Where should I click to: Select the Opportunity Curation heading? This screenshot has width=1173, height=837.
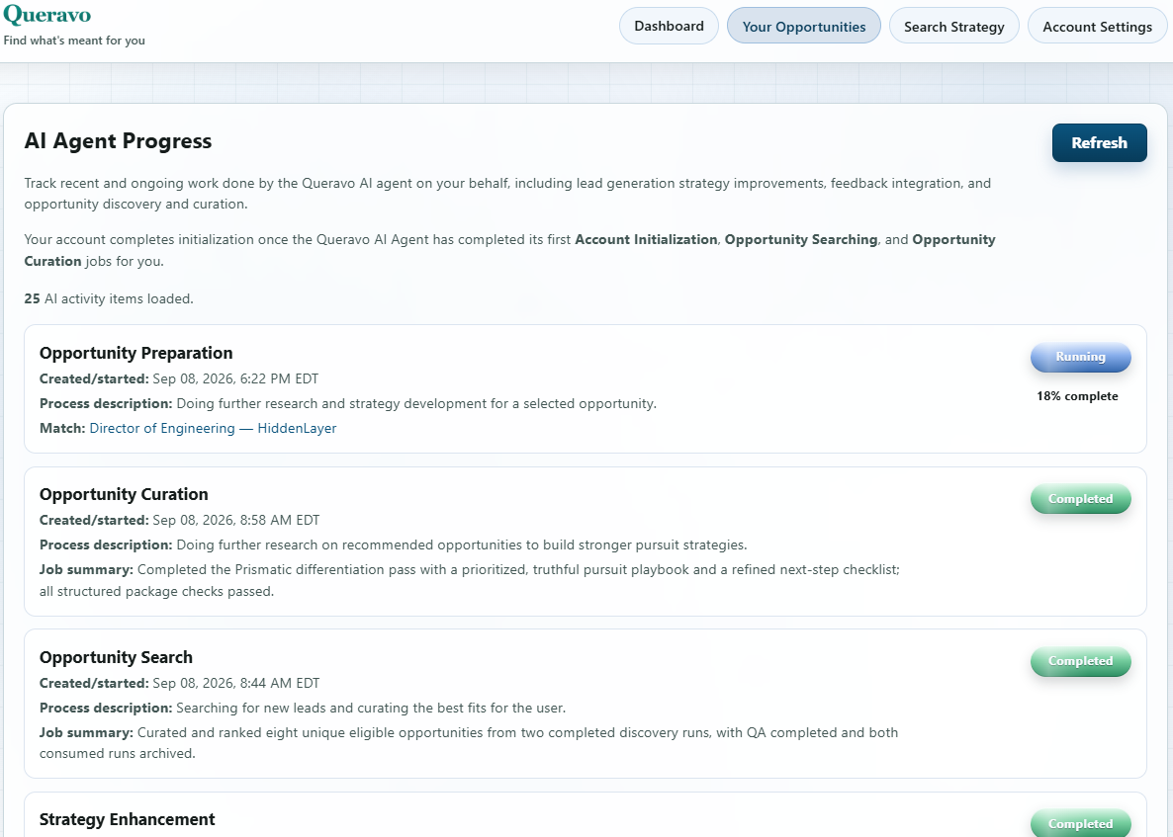(x=124, y=494)
